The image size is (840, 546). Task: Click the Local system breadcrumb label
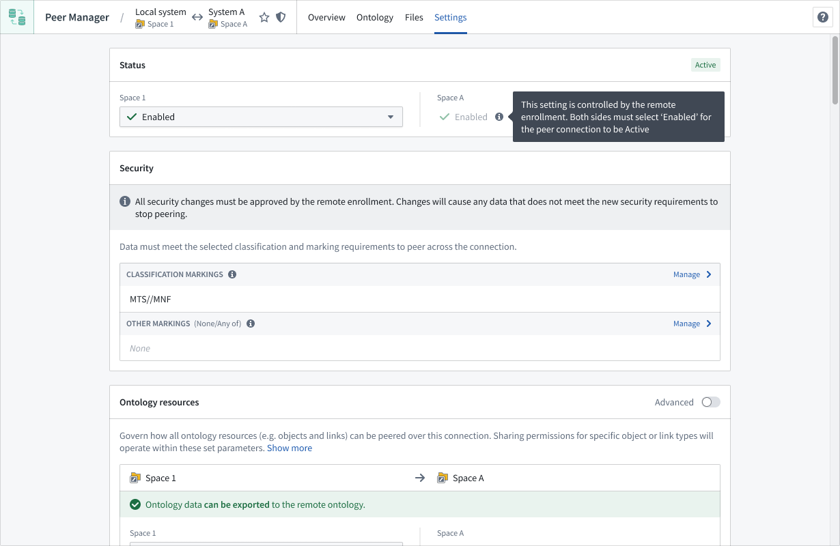[x=160, y=12]
